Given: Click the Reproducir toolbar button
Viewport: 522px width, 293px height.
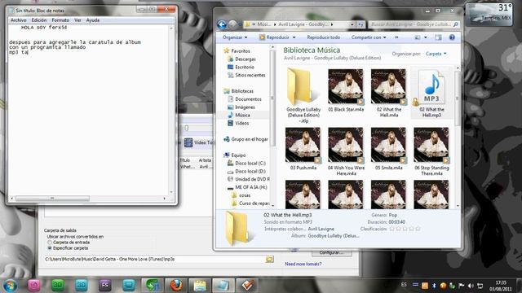Looking at the screenshot, I should coord(274,37).
